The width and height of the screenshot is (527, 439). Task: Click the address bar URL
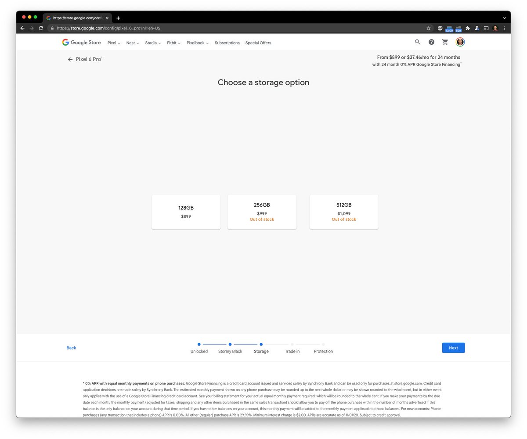108,28
